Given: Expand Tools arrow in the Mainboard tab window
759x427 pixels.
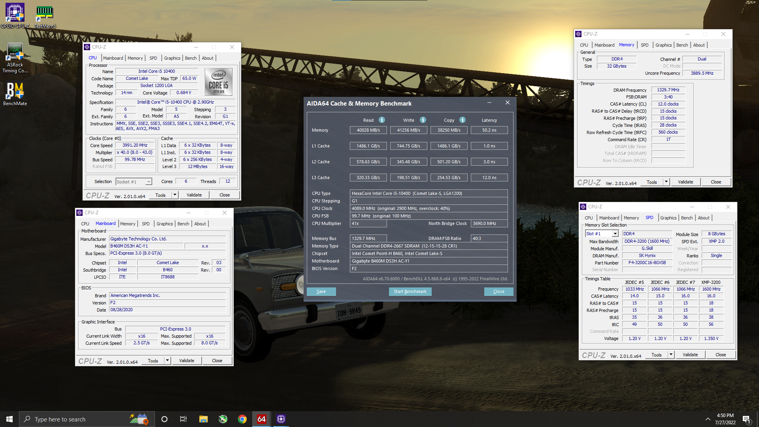Looking at the screenshot, I should (x=167, y=361).
